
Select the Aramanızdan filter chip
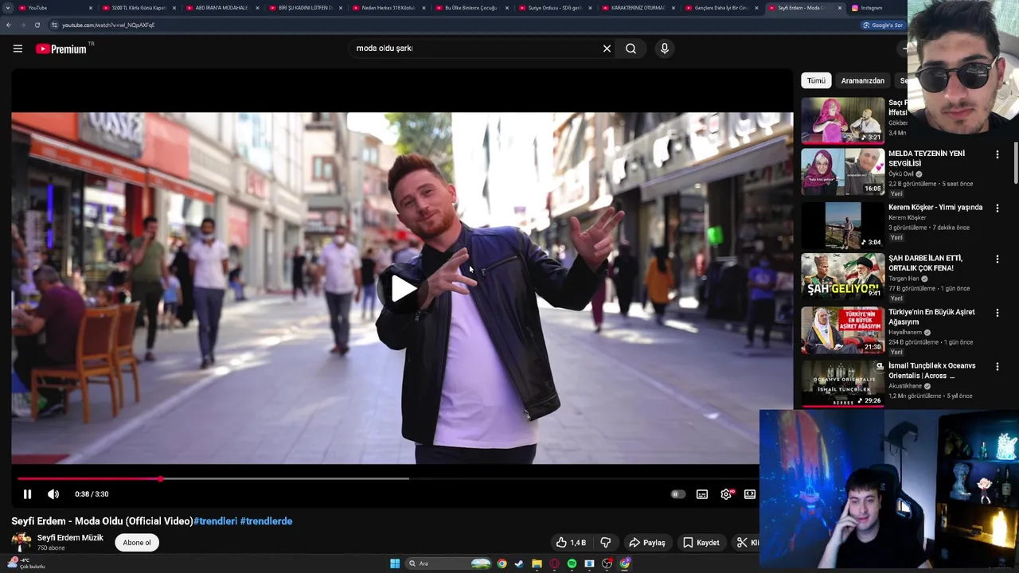863,80
